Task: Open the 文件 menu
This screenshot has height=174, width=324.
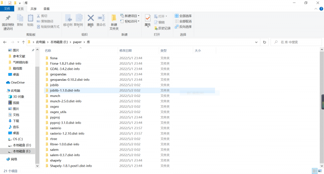Action: 7,8
